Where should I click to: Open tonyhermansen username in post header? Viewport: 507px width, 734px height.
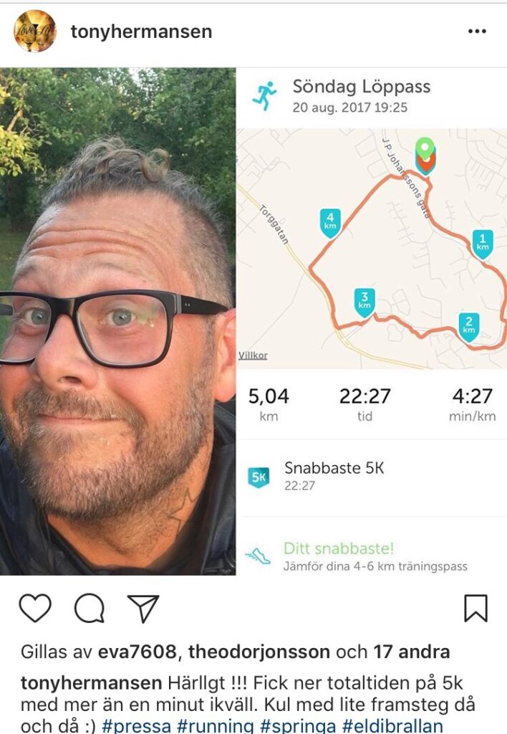141,32
